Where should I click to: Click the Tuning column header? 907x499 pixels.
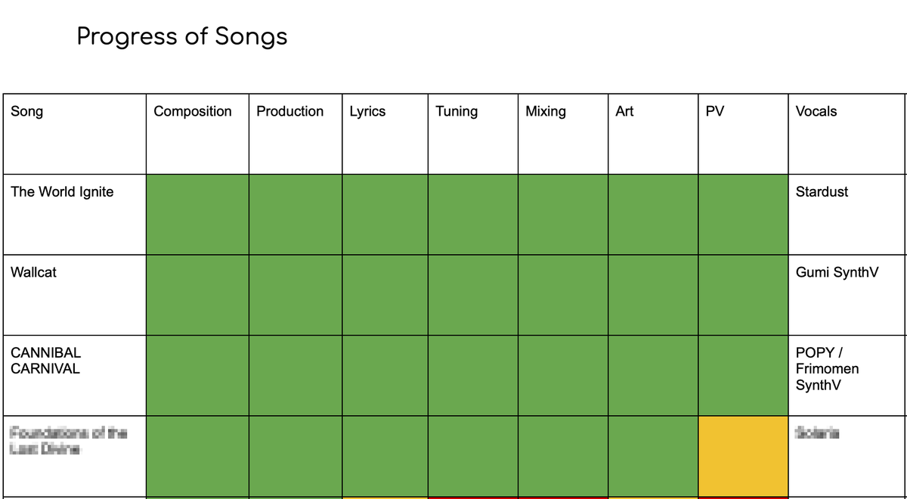pyautogui.click(x=473, y=134)
